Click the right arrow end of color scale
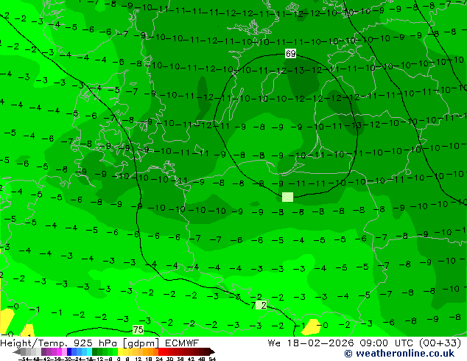Viewport: 467px width, 361px height. 212,351
